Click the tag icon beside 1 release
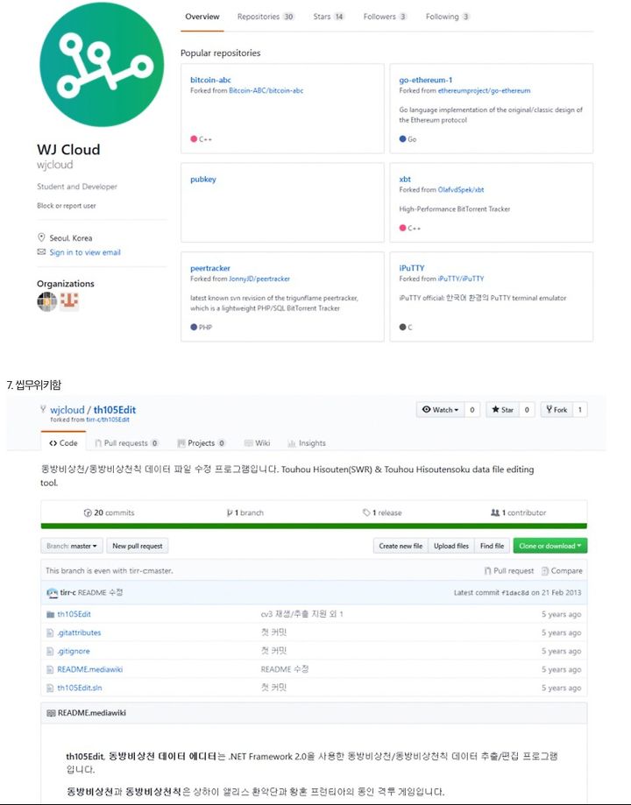This screenshot has width=631, height=805. (x=366, y=513)
